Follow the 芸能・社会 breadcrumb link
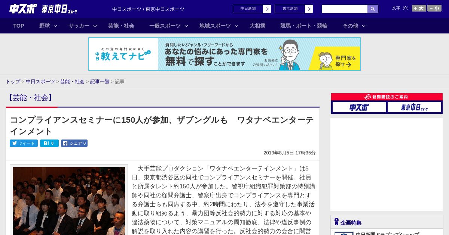The width and height of the screenshot is (449, 235). [x=72, y=82]
